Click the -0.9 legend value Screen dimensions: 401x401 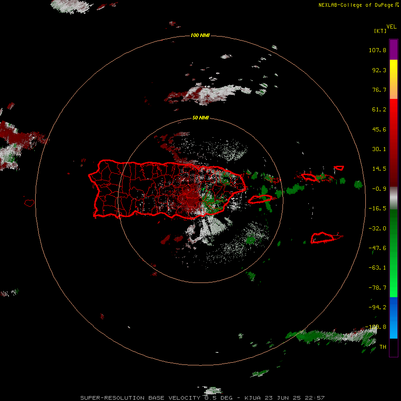(379, 189)
